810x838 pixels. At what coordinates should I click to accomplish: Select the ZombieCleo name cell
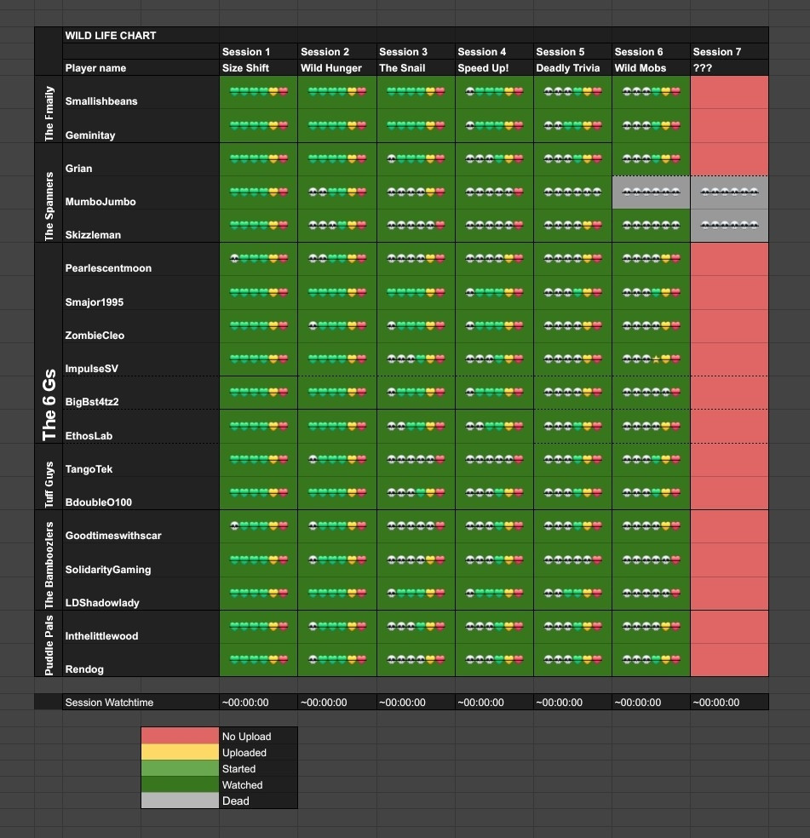(x=141, y=326)
